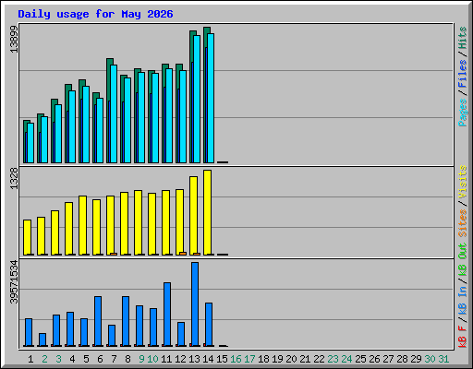Click the 1328 value on the middle axis
473x369 pixels.
coord(14,178)
